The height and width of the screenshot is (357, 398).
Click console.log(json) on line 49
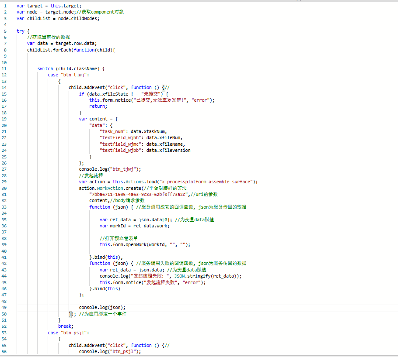[x=102, y=307]
